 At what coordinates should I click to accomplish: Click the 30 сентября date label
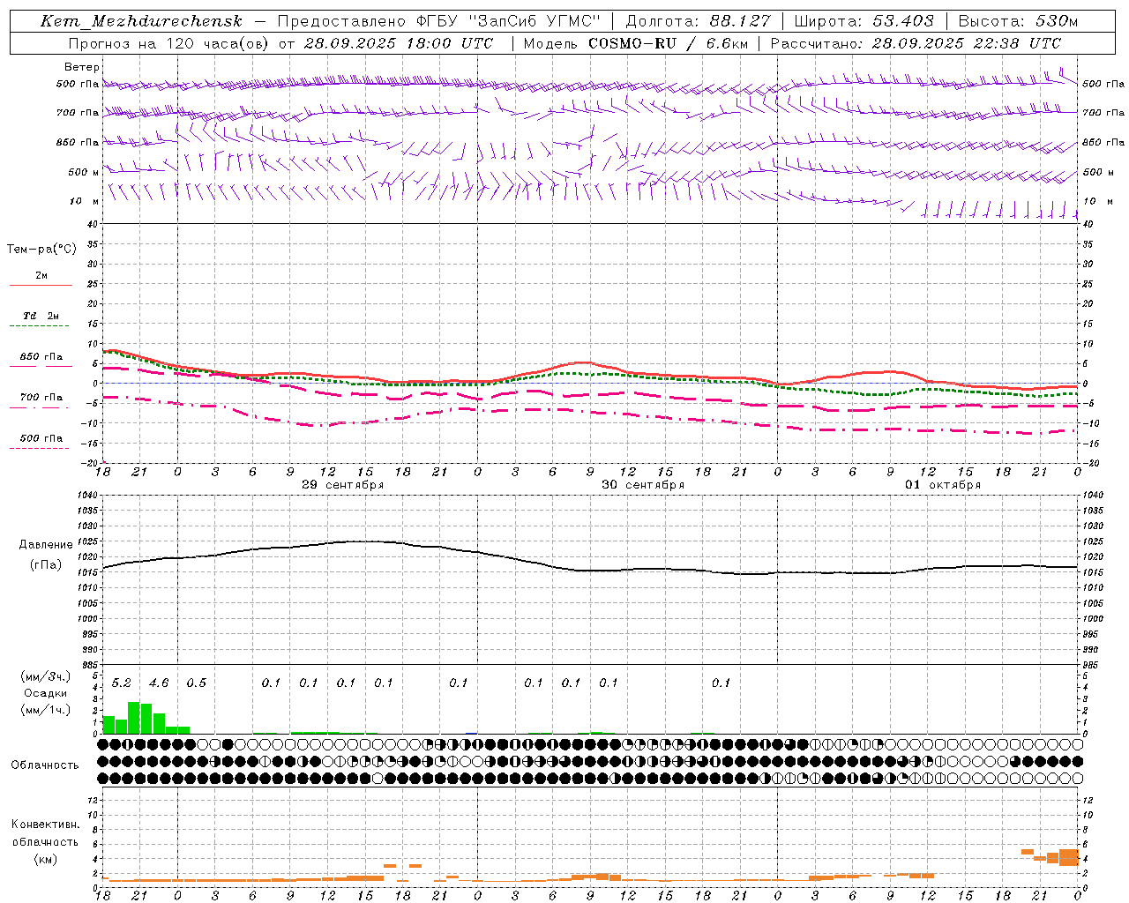[643, 485]
